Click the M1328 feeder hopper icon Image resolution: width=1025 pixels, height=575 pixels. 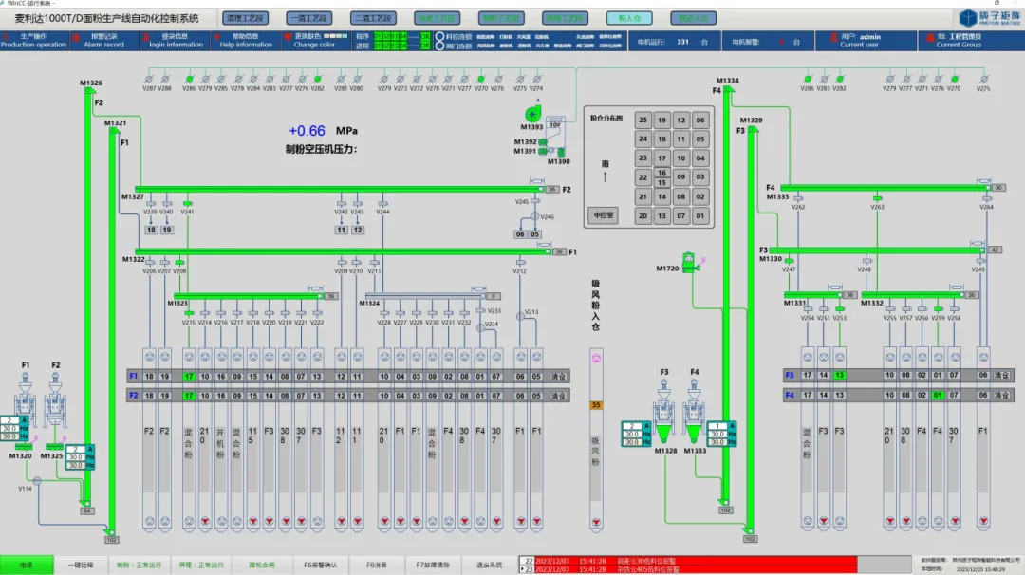point(664,433)
